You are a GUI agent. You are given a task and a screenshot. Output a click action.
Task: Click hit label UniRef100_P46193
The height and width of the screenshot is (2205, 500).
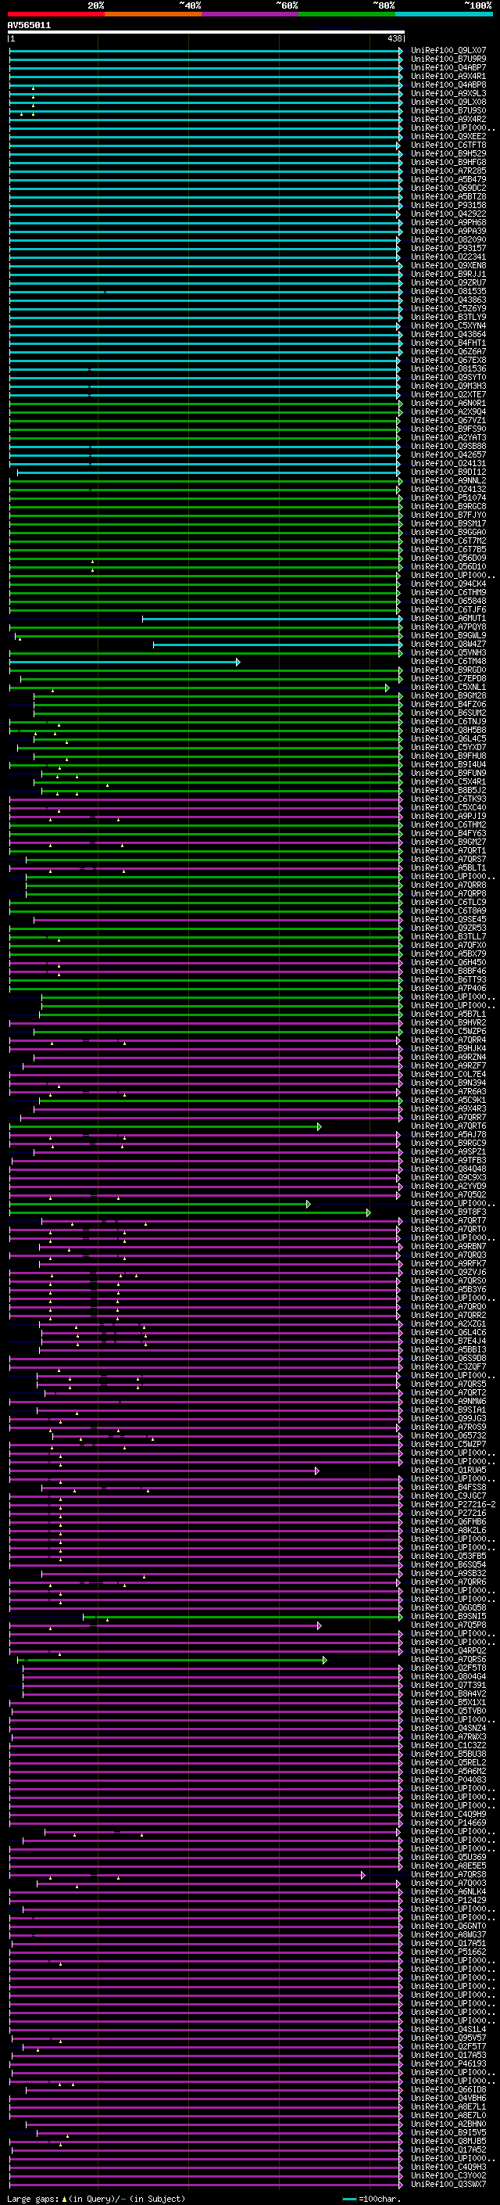click(448, 2063)
